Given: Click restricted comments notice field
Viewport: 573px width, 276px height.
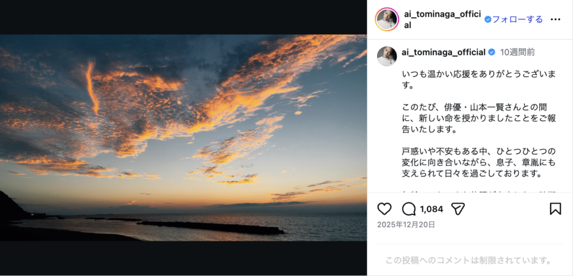Looking at the screenshot, I should click(x=468, y=261).
